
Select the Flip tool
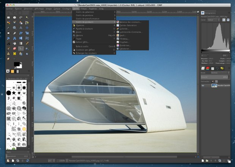21,38
